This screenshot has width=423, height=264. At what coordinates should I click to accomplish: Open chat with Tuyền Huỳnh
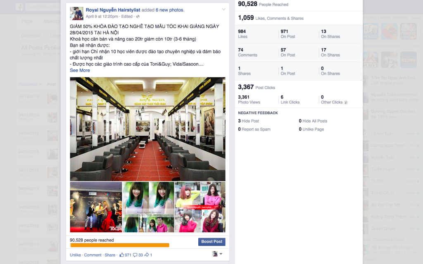click(392, 169)
